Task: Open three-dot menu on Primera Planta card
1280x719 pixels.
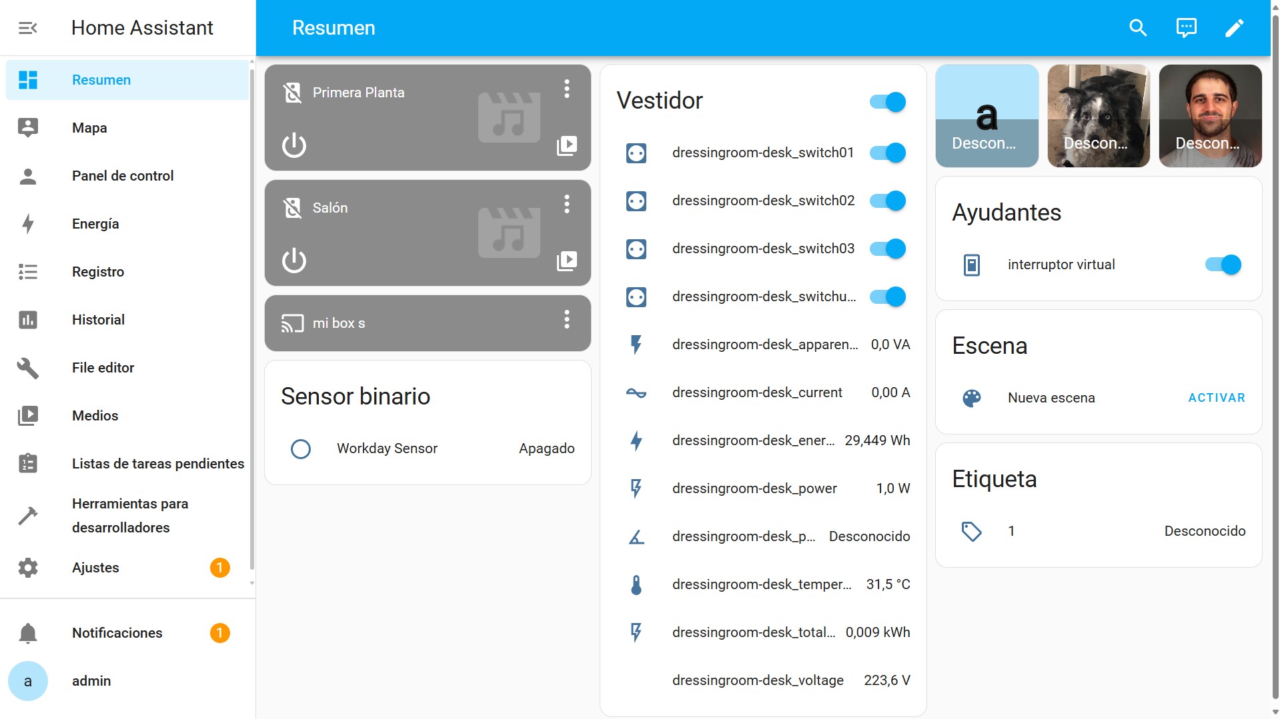Action: (566, 89)
